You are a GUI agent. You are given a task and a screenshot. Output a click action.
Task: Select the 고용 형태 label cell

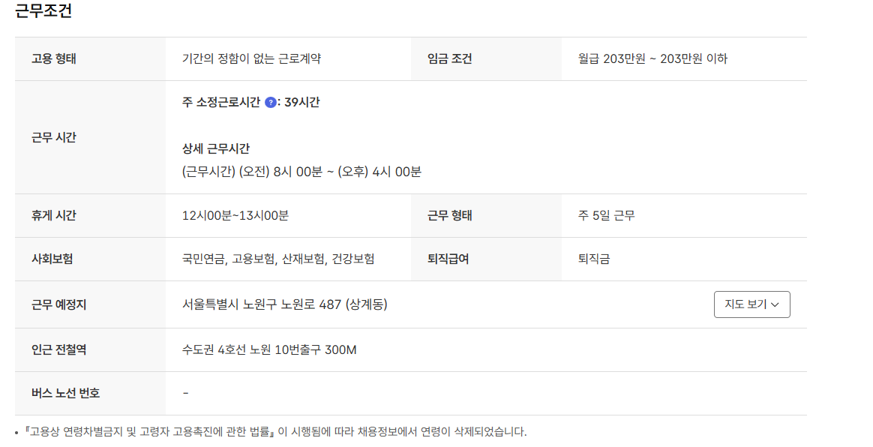point(55,58)
